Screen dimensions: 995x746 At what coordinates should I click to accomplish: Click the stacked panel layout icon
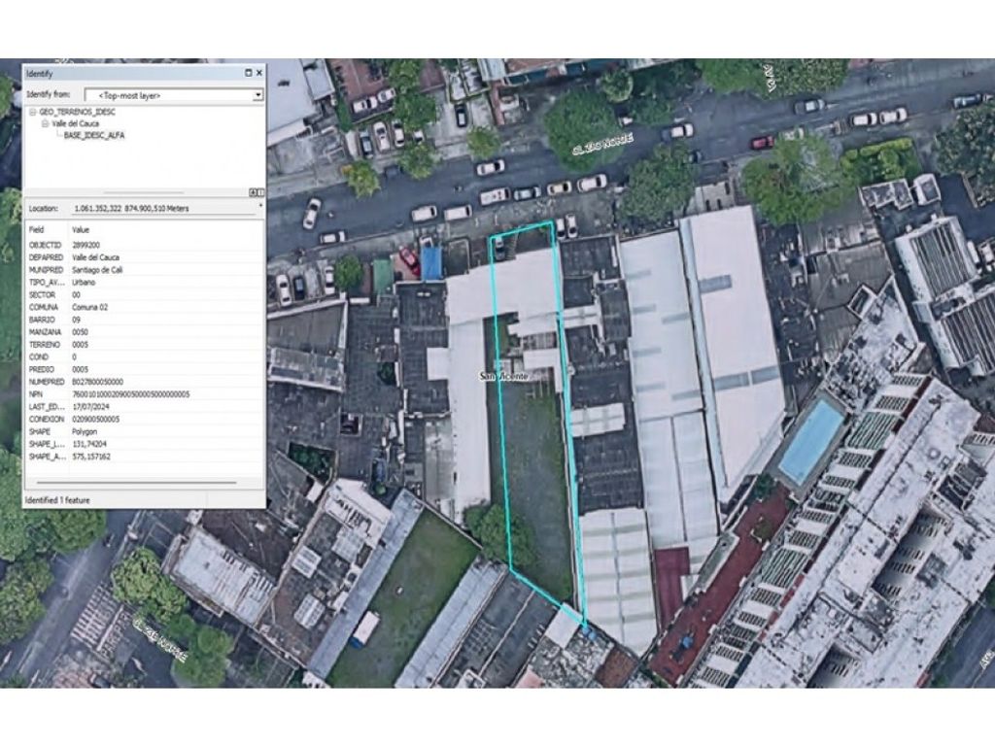(x=253, y=192)
